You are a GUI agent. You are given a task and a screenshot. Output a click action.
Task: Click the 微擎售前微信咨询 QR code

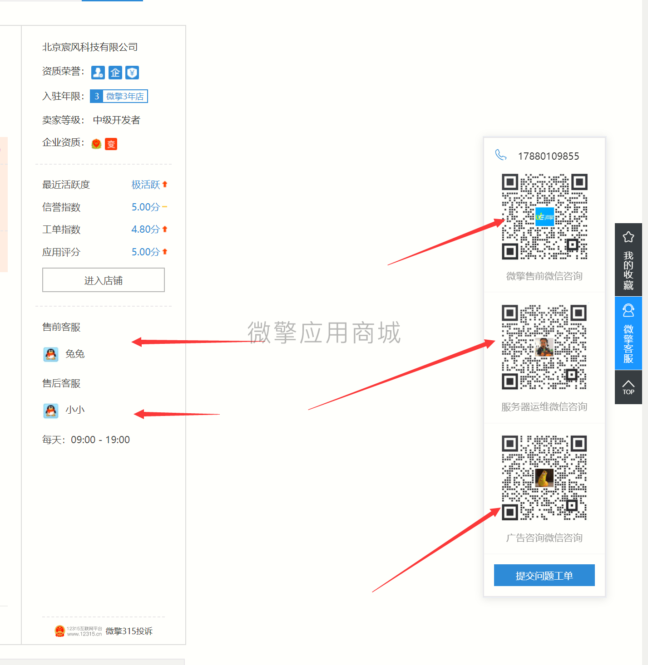tap(544, 216)
